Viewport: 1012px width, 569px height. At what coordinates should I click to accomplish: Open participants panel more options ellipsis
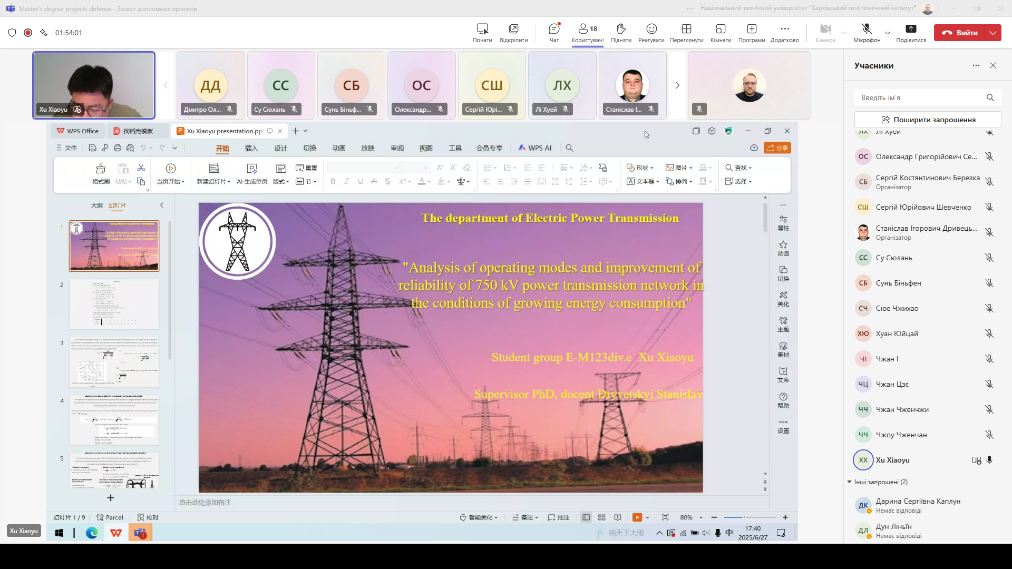(x=976, y=65)
